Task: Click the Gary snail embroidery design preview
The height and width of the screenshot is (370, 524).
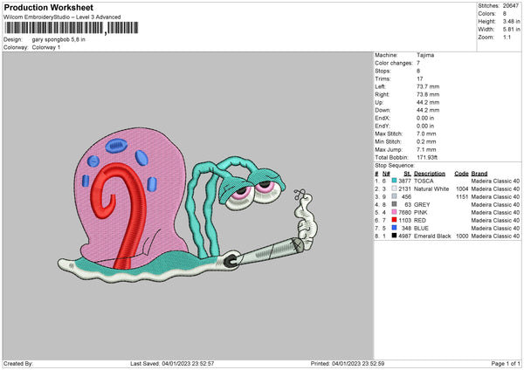Action: pos(188,206)
